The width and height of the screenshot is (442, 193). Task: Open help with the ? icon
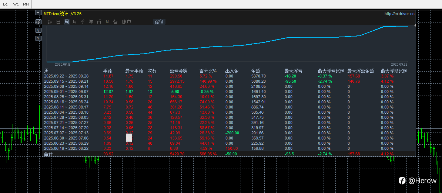click(x=38, y=38)
